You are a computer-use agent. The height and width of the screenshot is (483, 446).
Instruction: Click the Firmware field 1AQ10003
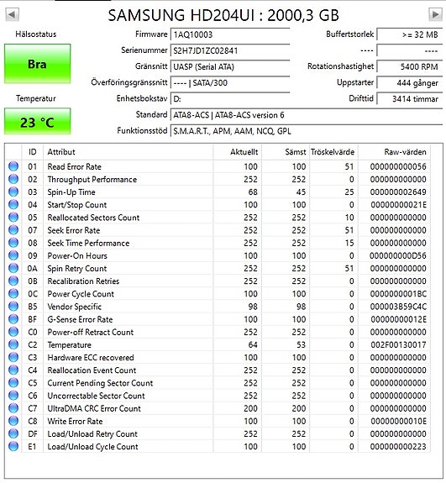click(230, 34)
